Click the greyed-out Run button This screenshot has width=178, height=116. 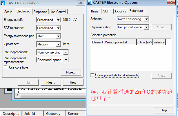(28, 82)
